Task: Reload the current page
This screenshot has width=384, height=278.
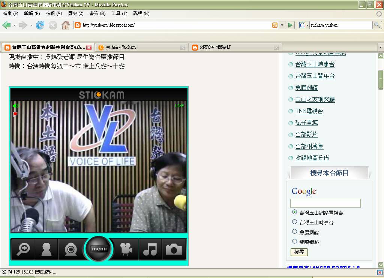Action: pyautogui.click(x=40, y=25)
